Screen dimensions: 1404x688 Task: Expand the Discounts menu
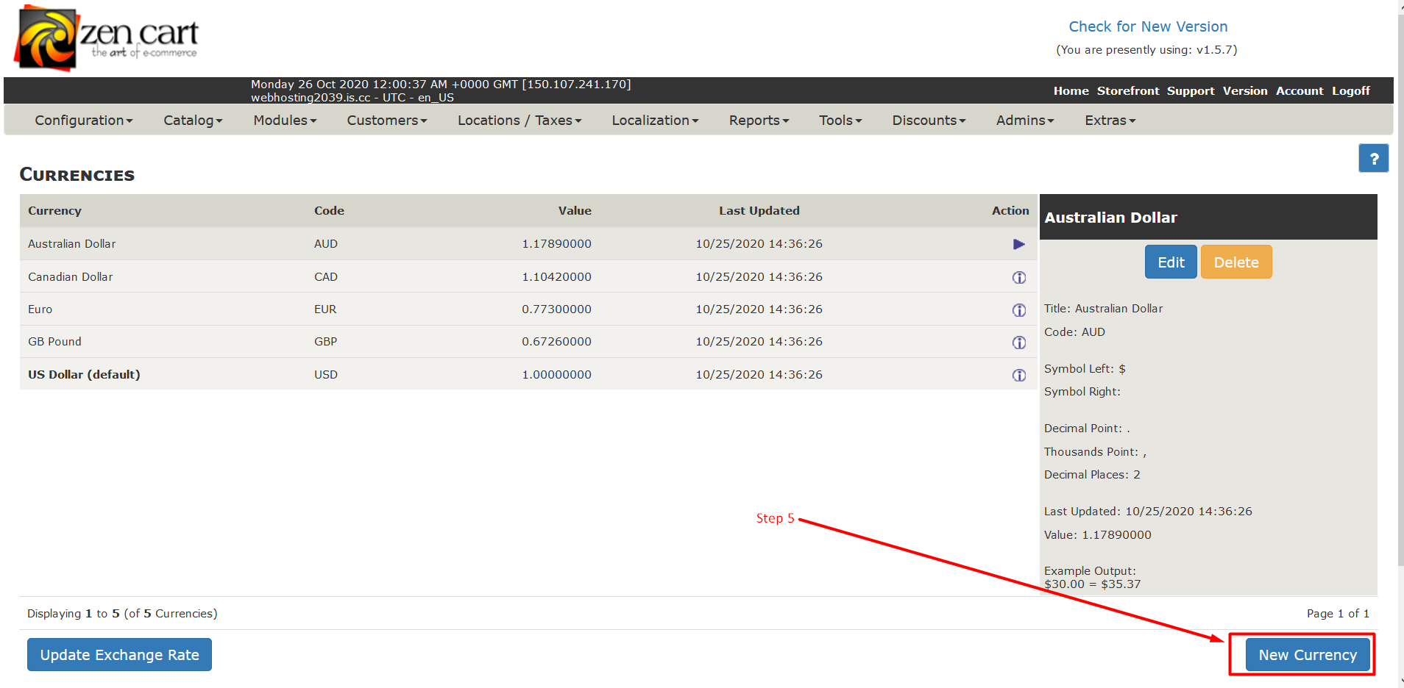point(929,120)
